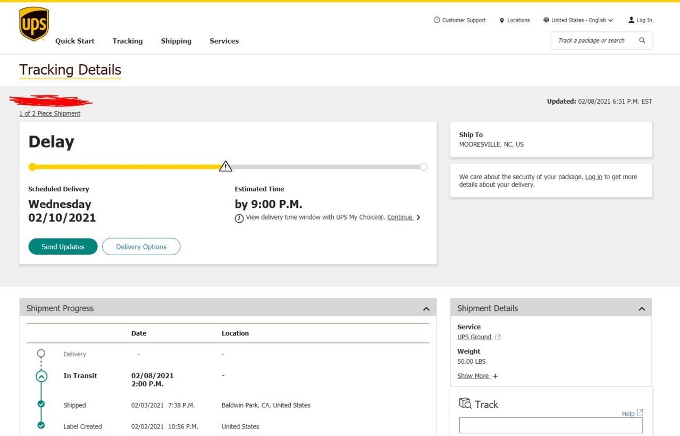Open the UPS Ground service link
This screenshot has width=680, height=436.
coord(474,337)
